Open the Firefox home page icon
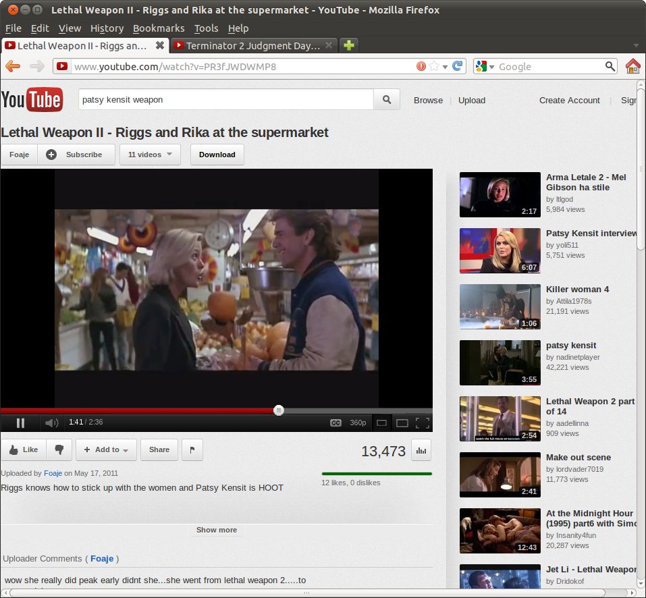This screenshot has width=646, height=598. click(633, 66)
